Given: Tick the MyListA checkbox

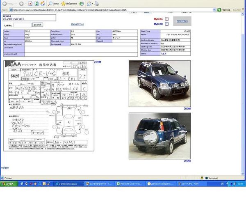Looking at the screenshot, I should [x=167, y=19].
